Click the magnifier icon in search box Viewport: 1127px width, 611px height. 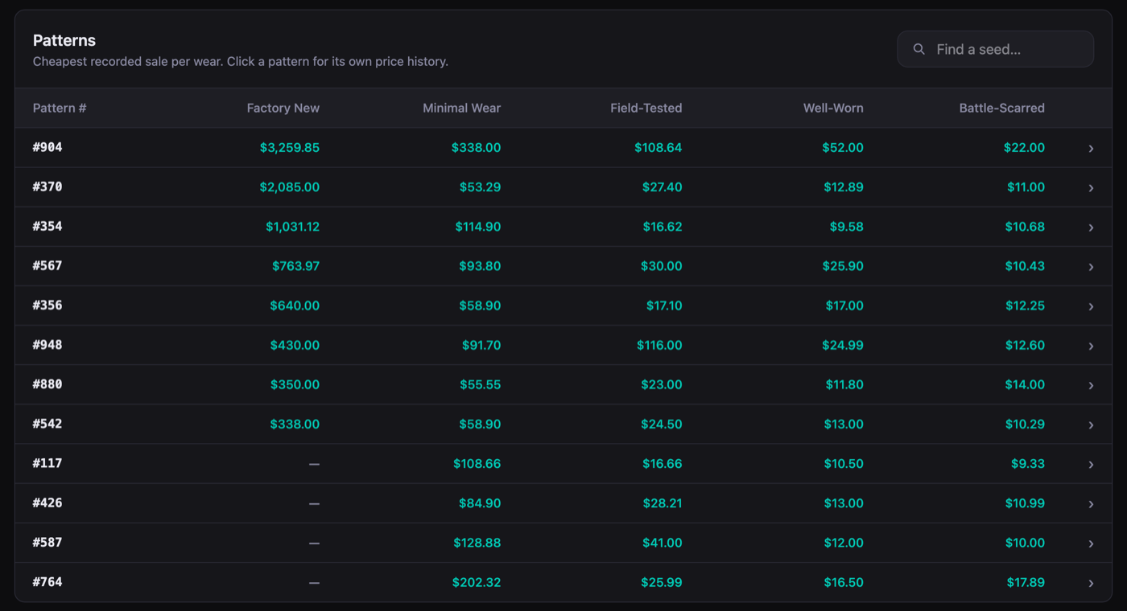[x=919, y=49]
